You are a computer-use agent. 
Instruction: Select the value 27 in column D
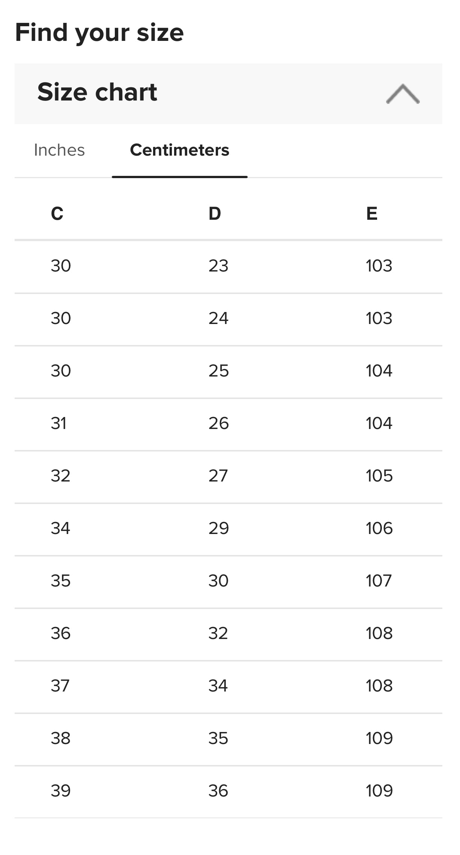(x=218, y=476)
